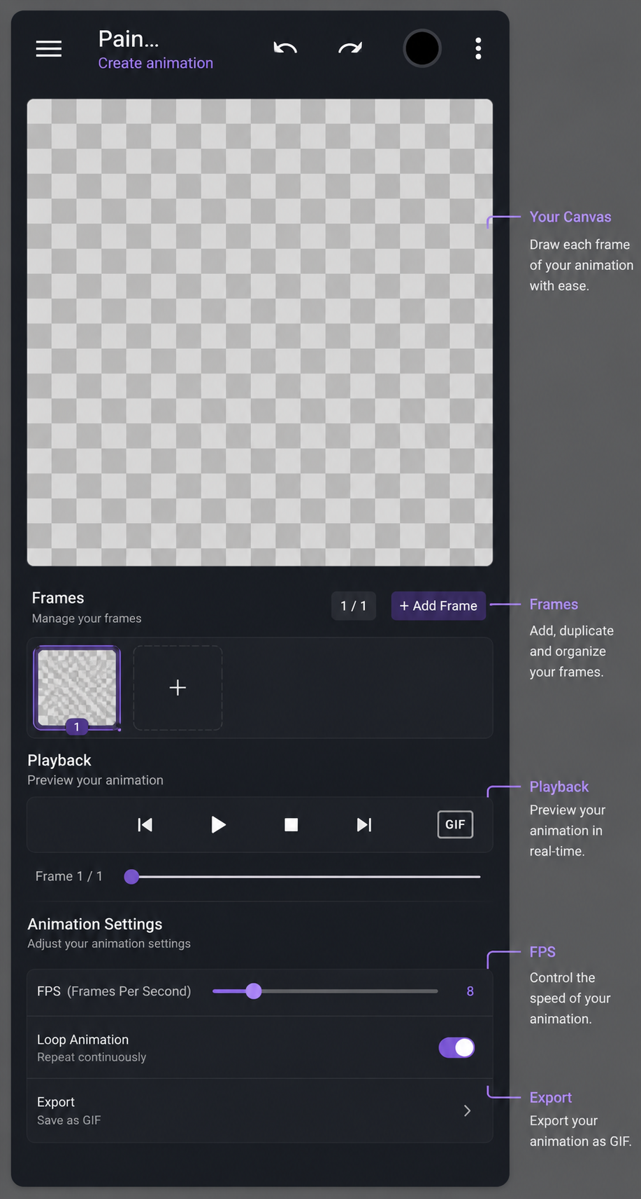
Task: Select frame 1 thumbnail
Action: point(77,688)
